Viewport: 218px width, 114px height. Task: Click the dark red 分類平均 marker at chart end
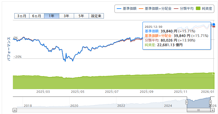(214, 26)
